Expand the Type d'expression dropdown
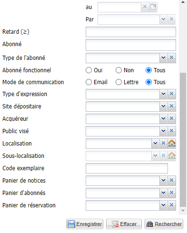The image size is (187, 233). tap(163, 94)
